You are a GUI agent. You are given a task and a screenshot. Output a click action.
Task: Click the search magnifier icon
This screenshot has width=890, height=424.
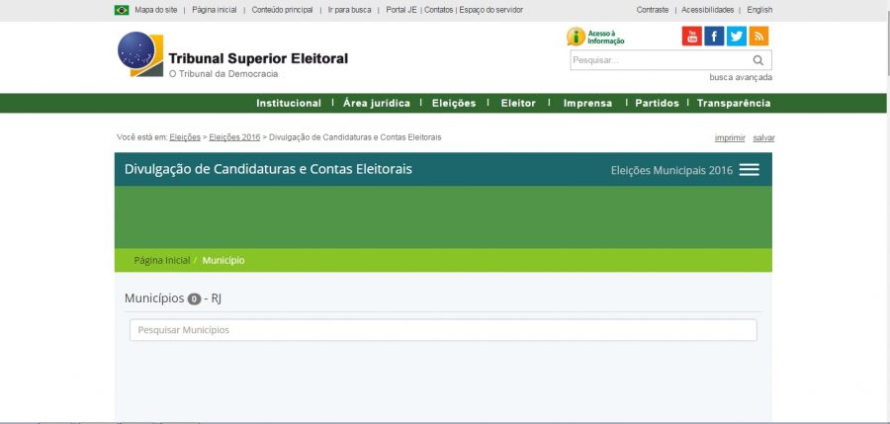pos(758,60)
